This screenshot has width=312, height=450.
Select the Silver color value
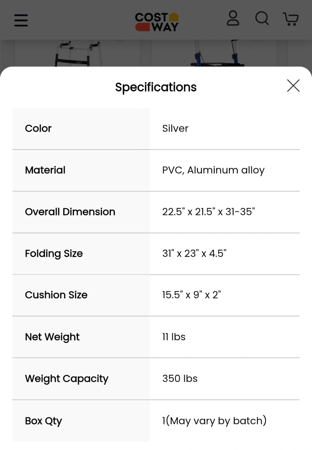point(175,128)
